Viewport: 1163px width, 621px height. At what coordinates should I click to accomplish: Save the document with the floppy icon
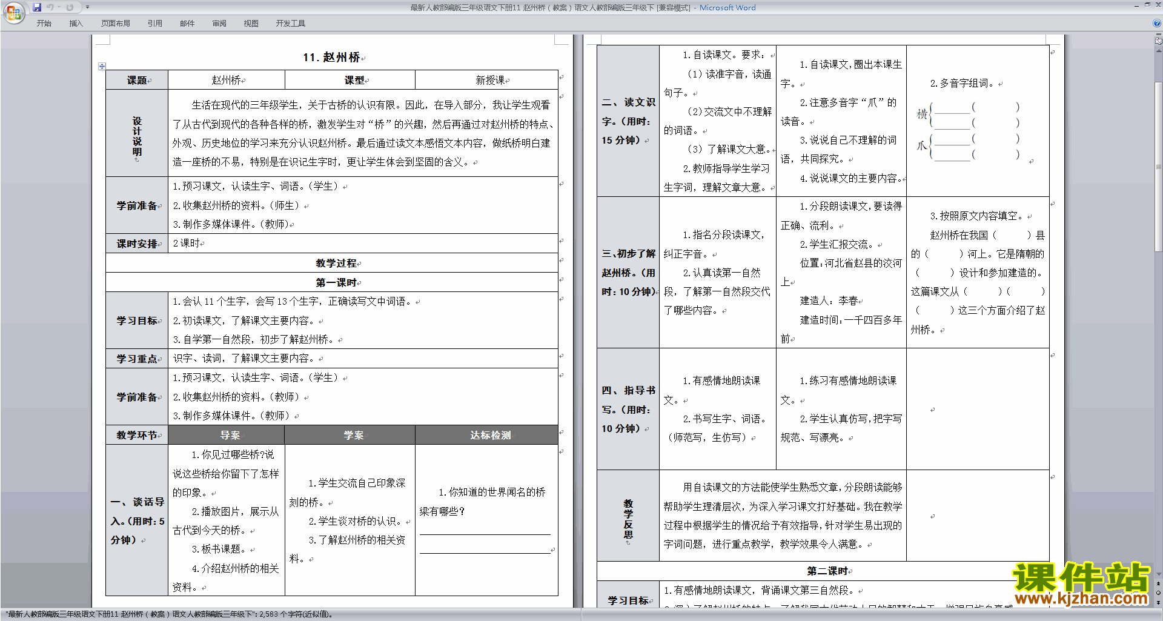(x=36, y=7)
